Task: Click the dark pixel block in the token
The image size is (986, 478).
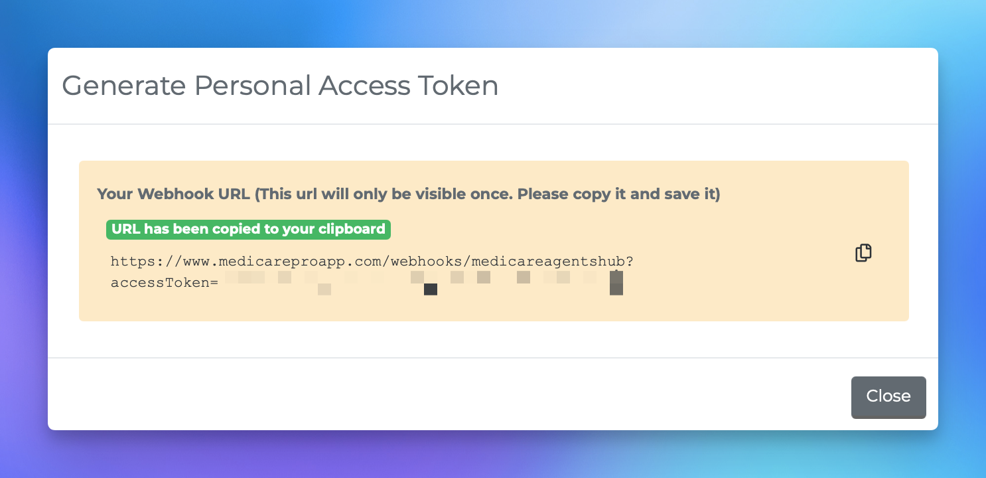Action: 431,289
